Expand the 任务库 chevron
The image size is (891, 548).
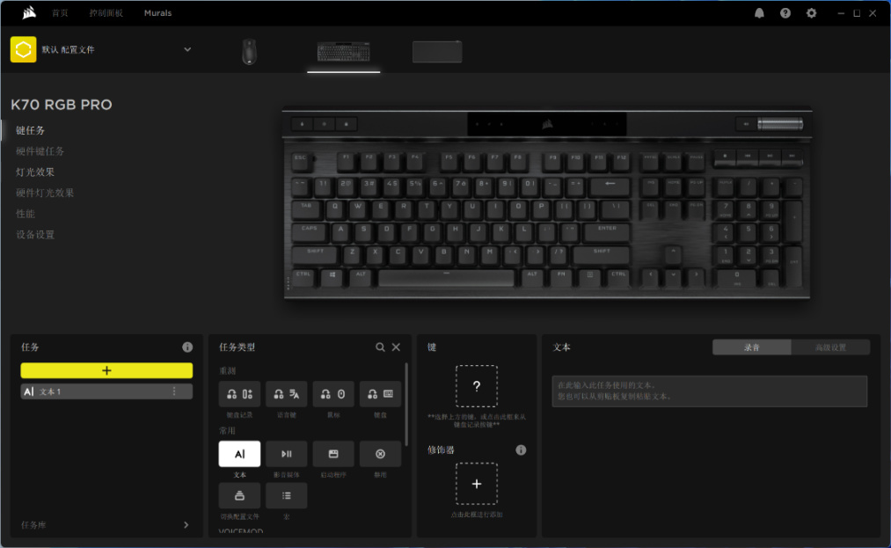tap(186, 525)
